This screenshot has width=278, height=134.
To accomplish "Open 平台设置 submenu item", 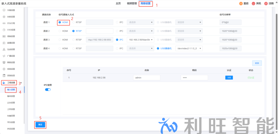I will coord(11,122).
